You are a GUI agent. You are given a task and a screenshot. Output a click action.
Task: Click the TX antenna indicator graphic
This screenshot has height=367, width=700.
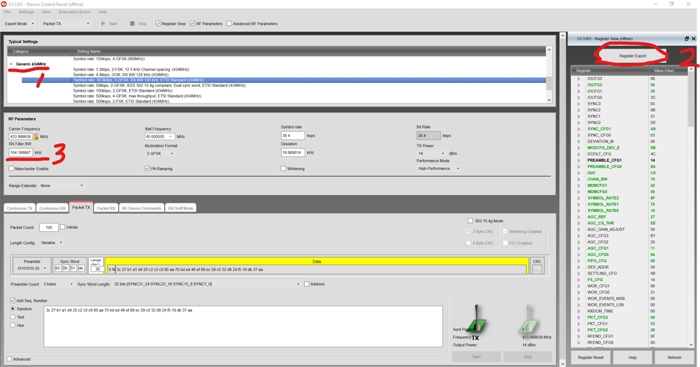478,319
